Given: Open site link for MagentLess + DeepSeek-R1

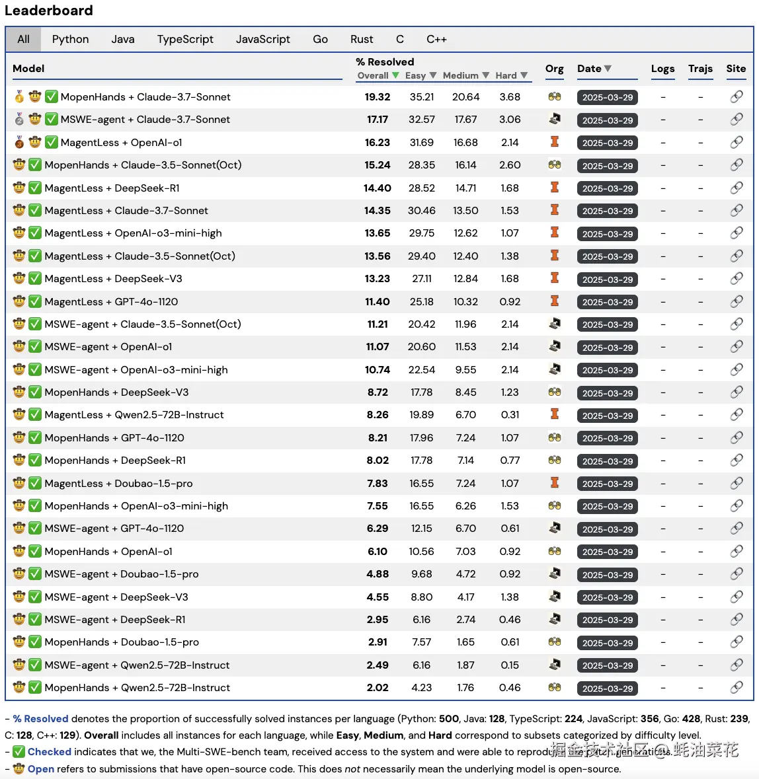Looking at the screenshot, I should point(736,188).
